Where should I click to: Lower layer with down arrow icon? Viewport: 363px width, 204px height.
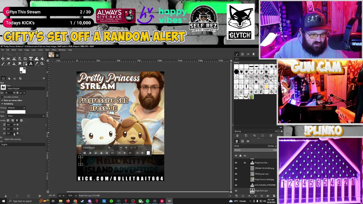(x=256, y=196)
